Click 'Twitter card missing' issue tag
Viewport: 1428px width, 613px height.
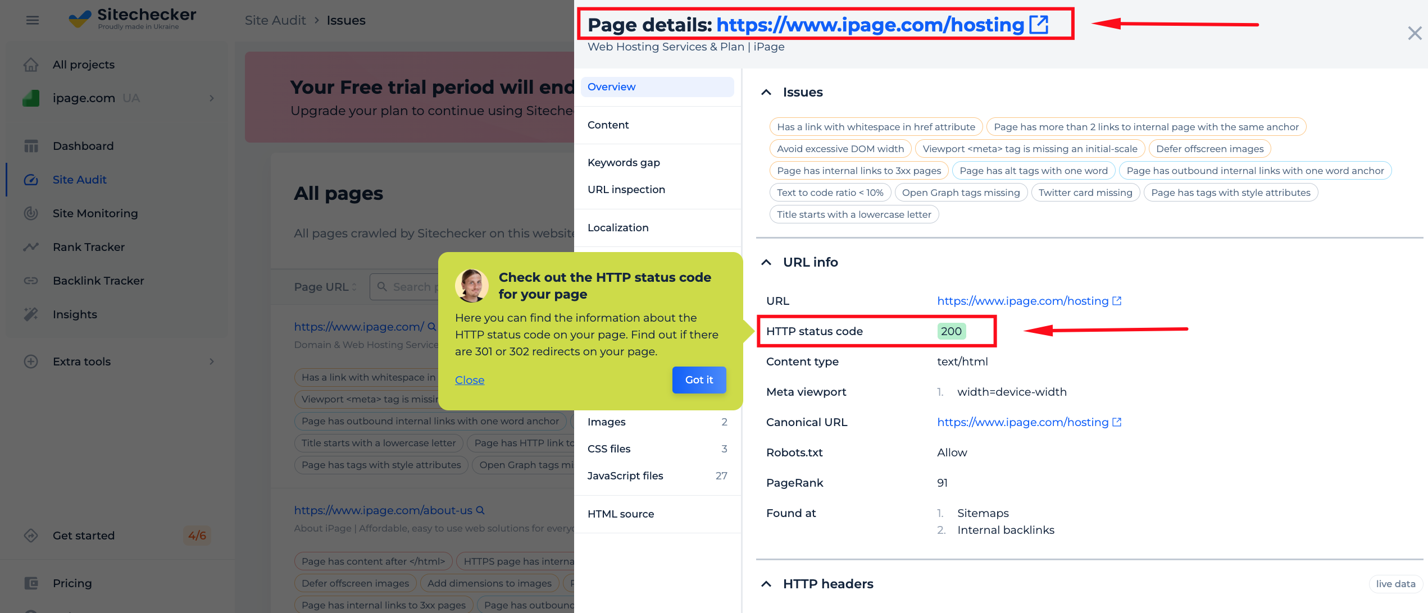pos(1085,193)
